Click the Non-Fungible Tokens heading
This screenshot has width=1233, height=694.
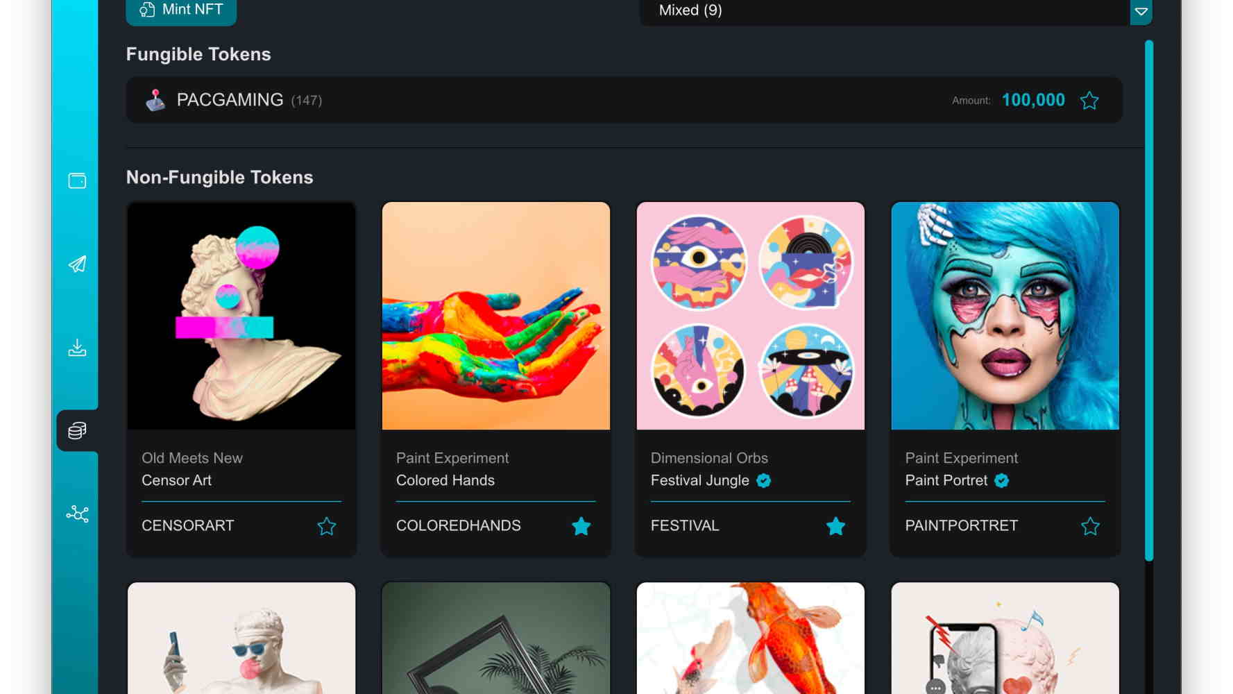click(x=220, y=178)
